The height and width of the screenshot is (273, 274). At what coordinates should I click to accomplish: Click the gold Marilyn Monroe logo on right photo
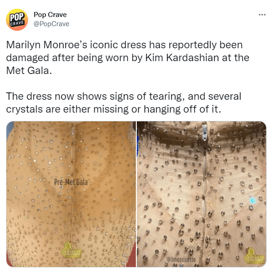(255, 256)
